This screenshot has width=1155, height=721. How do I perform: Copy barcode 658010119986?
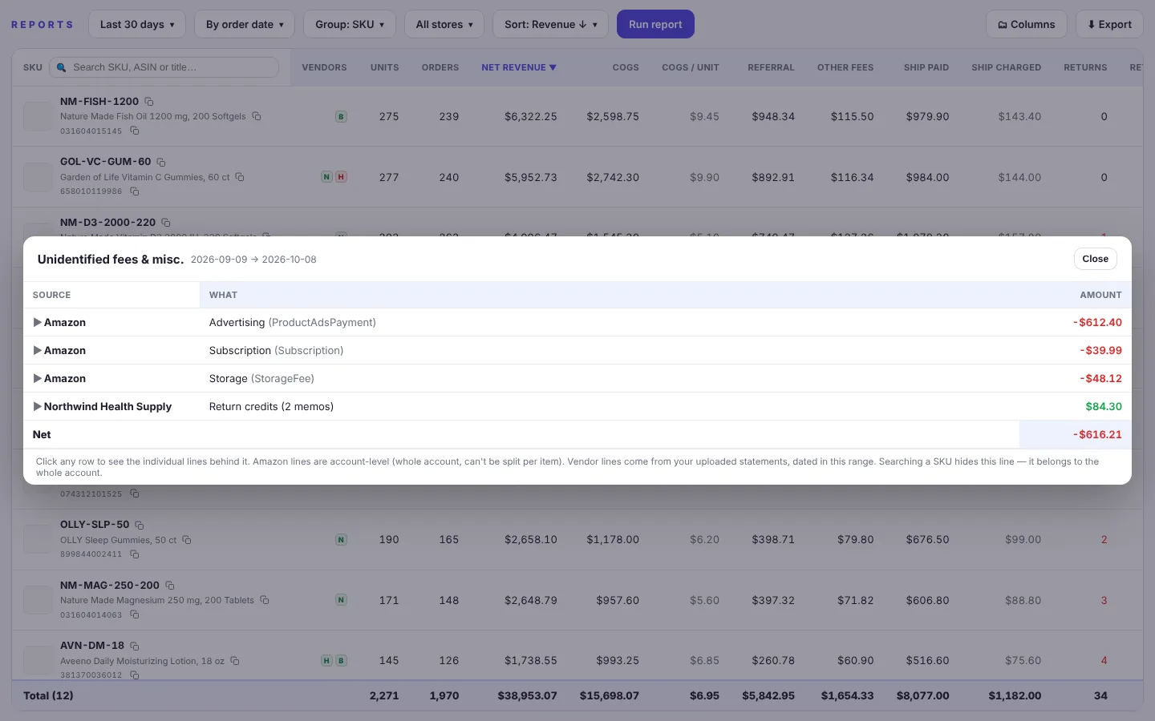pyautogui.click(x=135, y=191)
